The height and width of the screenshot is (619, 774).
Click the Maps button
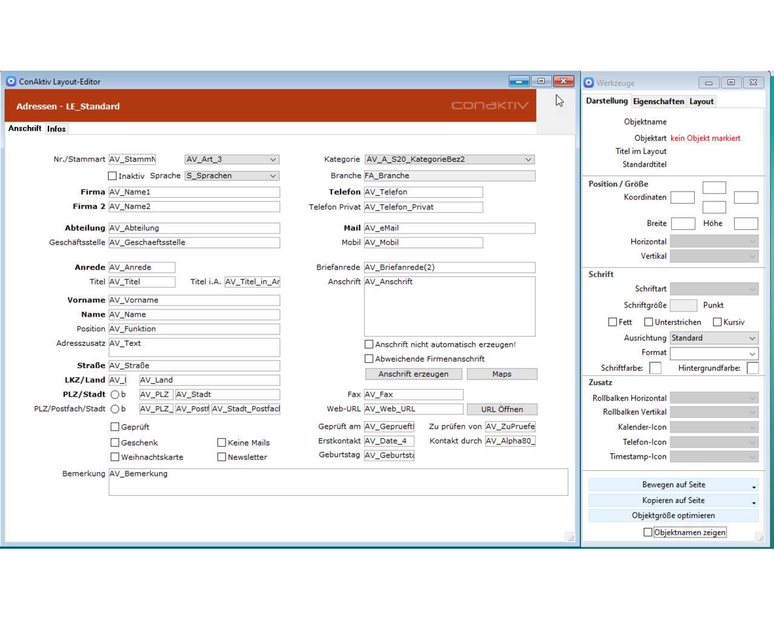pyautogui.click(x=502, y=374)
